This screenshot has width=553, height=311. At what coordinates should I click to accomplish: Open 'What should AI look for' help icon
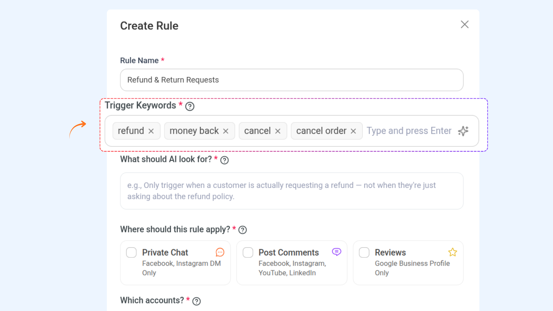[224, 160]
